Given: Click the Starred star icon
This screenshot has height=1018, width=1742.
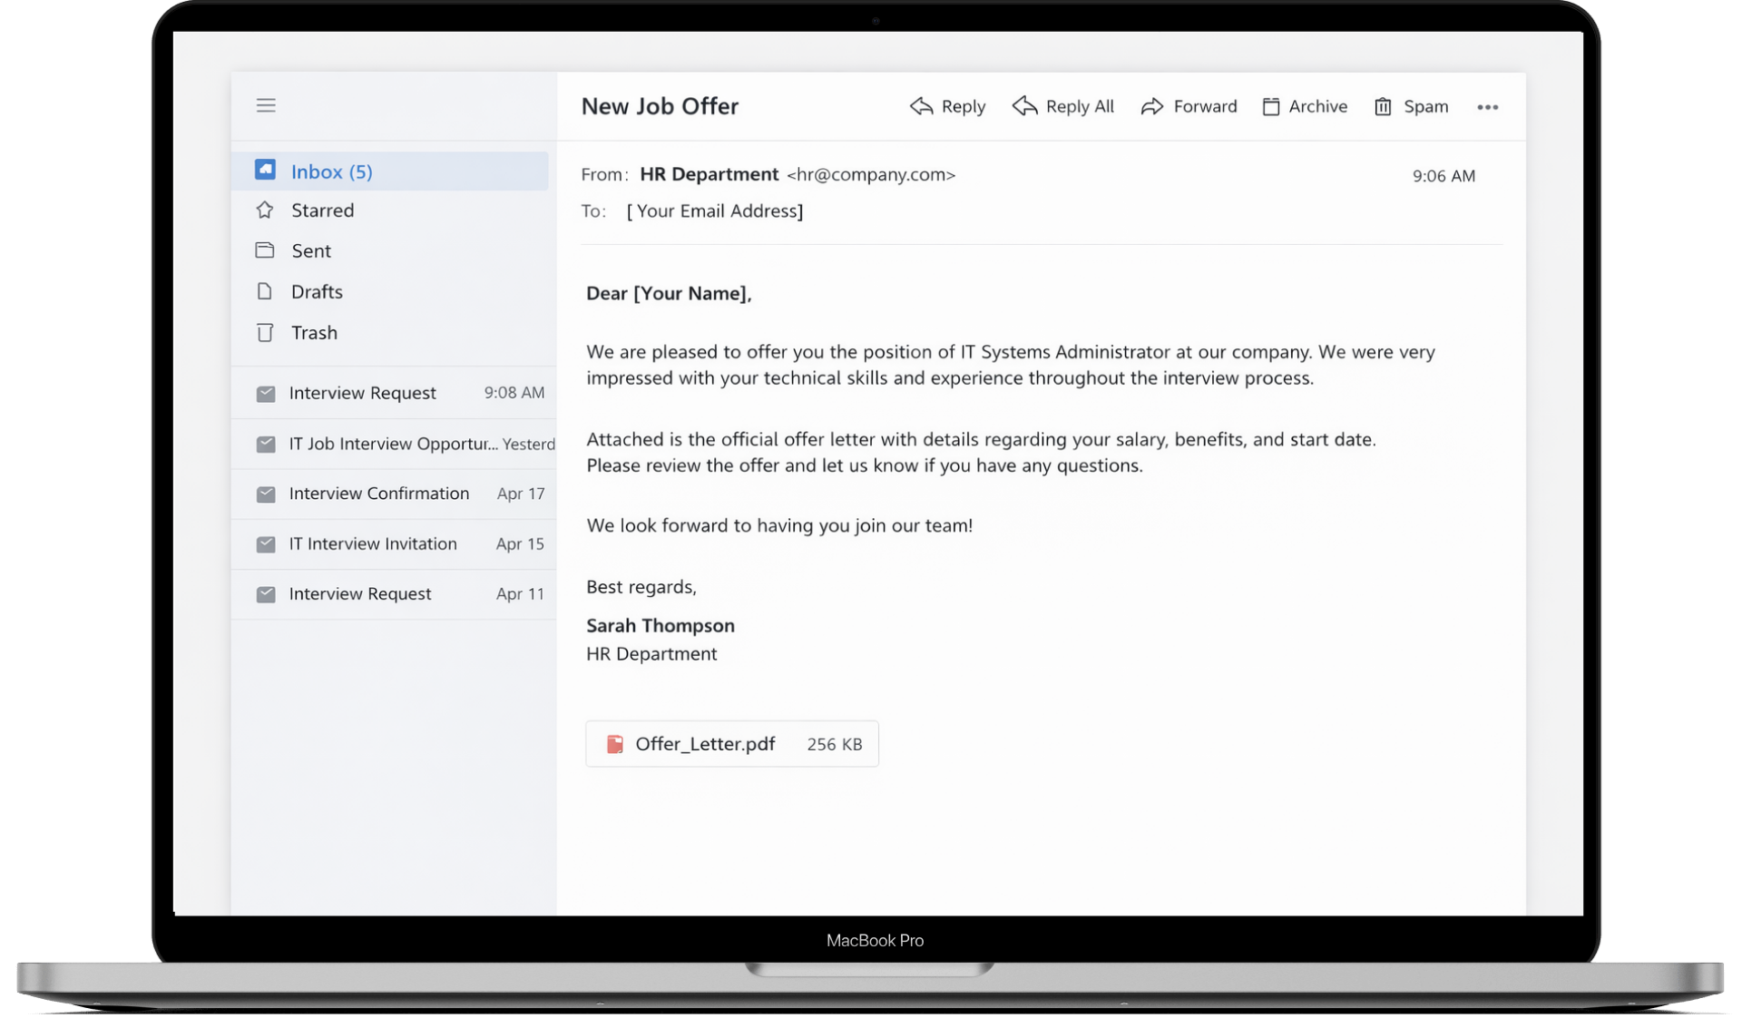Looking at the screenshot, I should click(264, 210).
